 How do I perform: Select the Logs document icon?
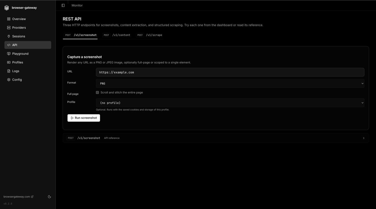[9, 71]
